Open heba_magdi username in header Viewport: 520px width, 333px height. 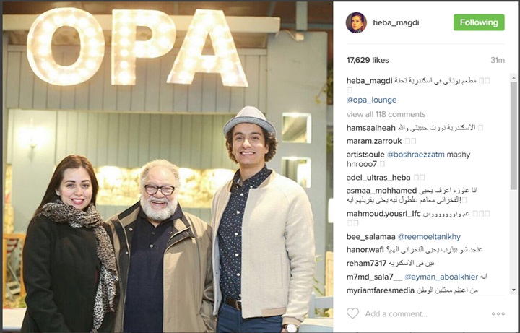click(x=396, y=22)
